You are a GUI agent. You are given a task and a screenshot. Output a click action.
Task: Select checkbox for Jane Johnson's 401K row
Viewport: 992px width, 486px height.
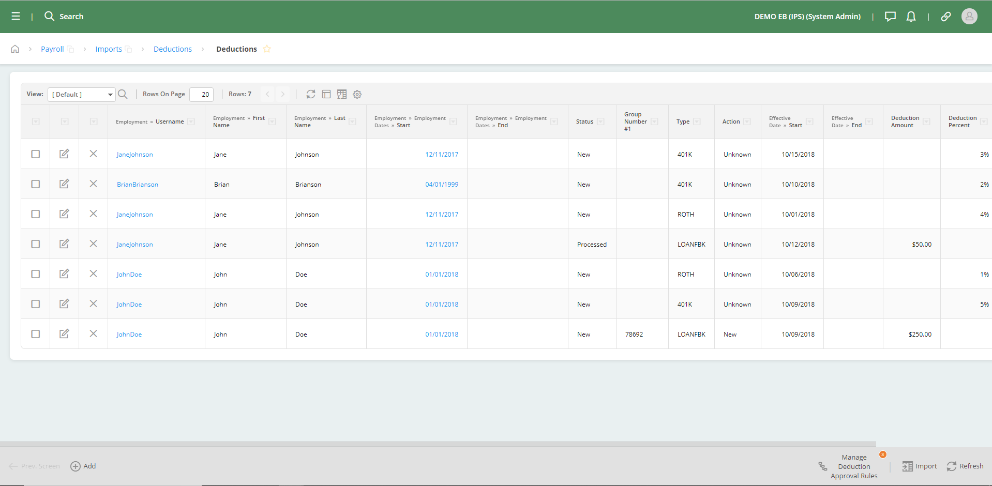[36, 154]
